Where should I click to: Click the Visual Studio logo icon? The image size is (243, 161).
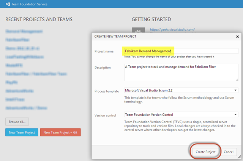tap(8, 4)
